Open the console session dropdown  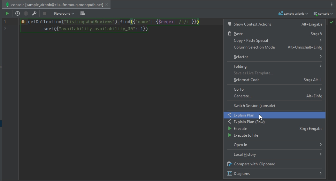[x=323, y=14]
